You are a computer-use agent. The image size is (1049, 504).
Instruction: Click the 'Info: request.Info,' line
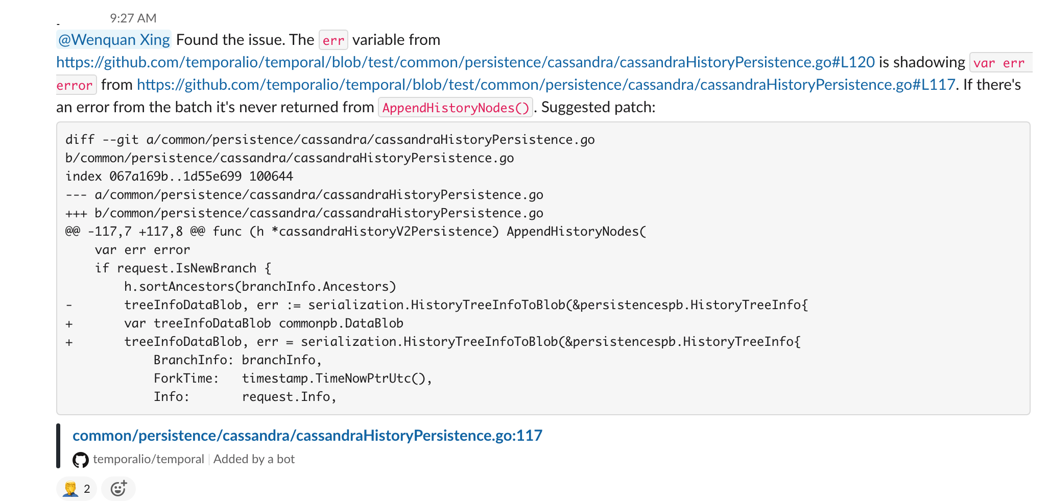coord(245,397)
